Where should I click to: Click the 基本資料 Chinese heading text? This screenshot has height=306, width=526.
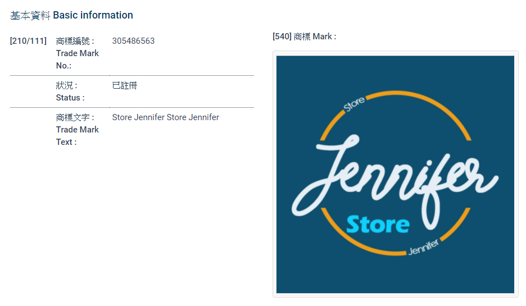(x=30, y=15)
